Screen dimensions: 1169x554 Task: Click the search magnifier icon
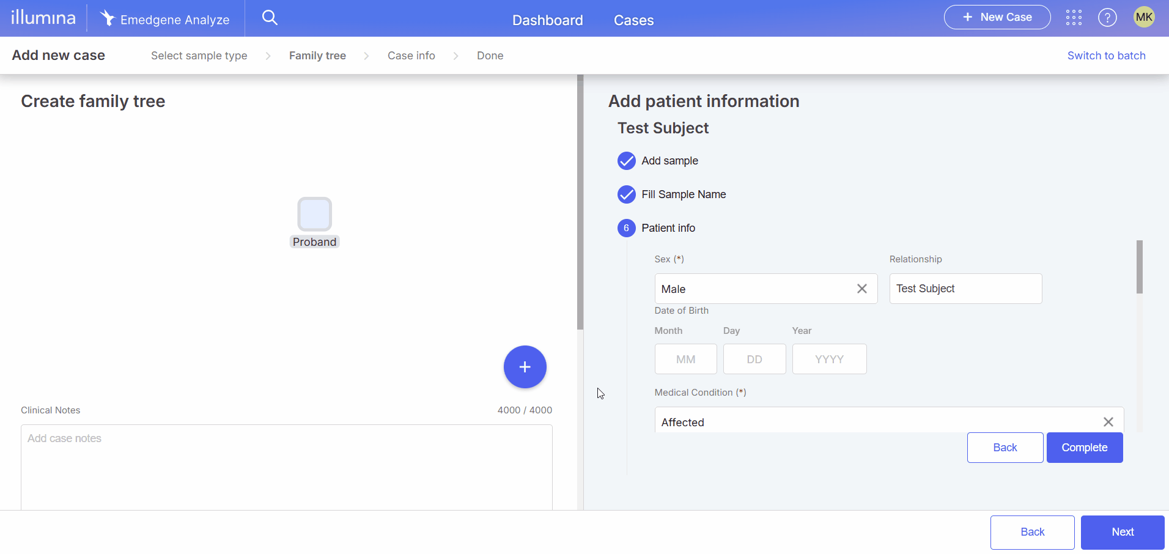(x=270, y=18)
